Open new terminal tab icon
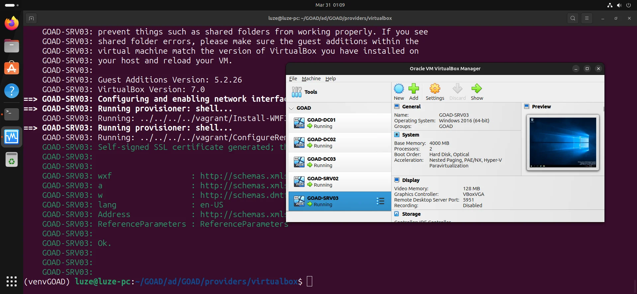 31,18
